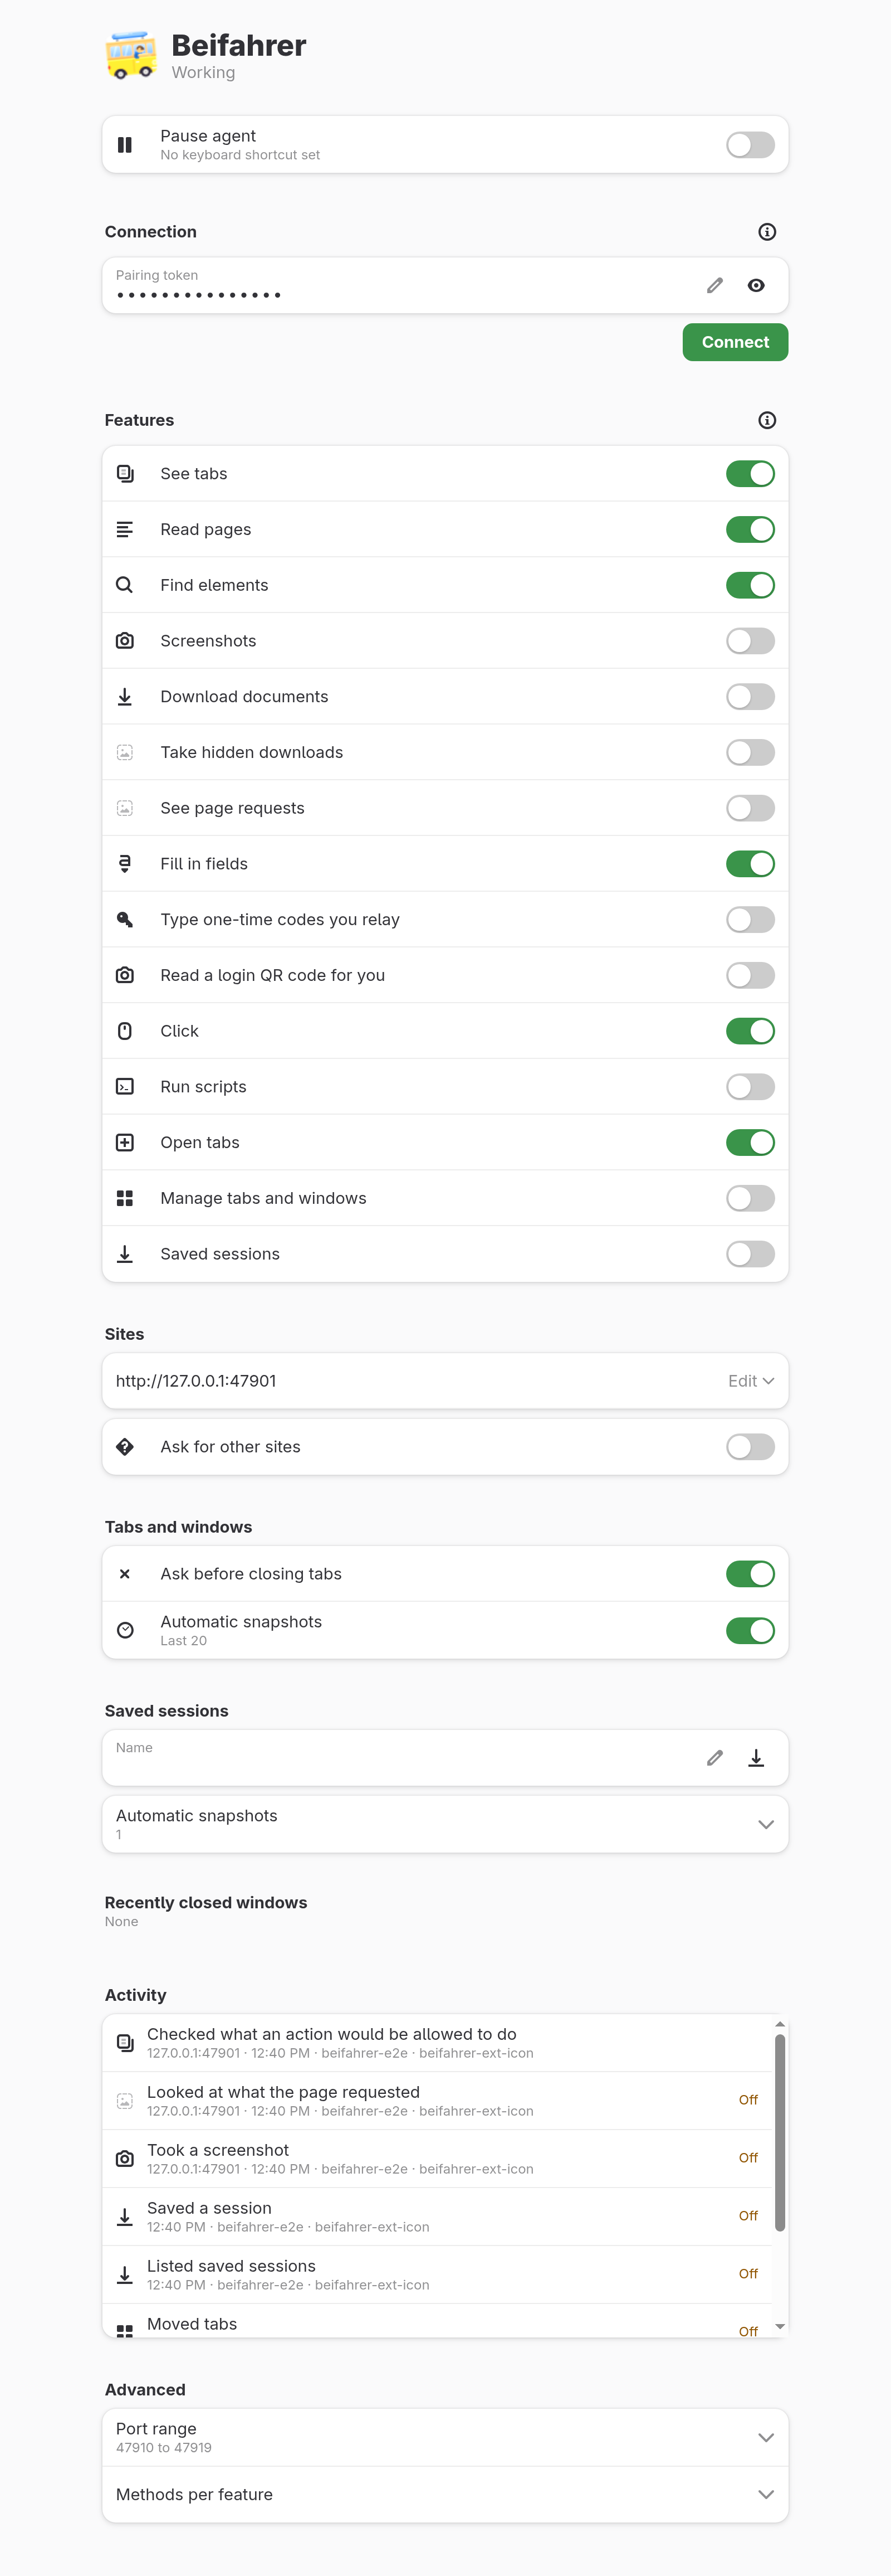Viewport: 891px width, 2576px height.
Task: Click the Read pages lines icon
Action: pyautogui.click(x=125, y=530)
